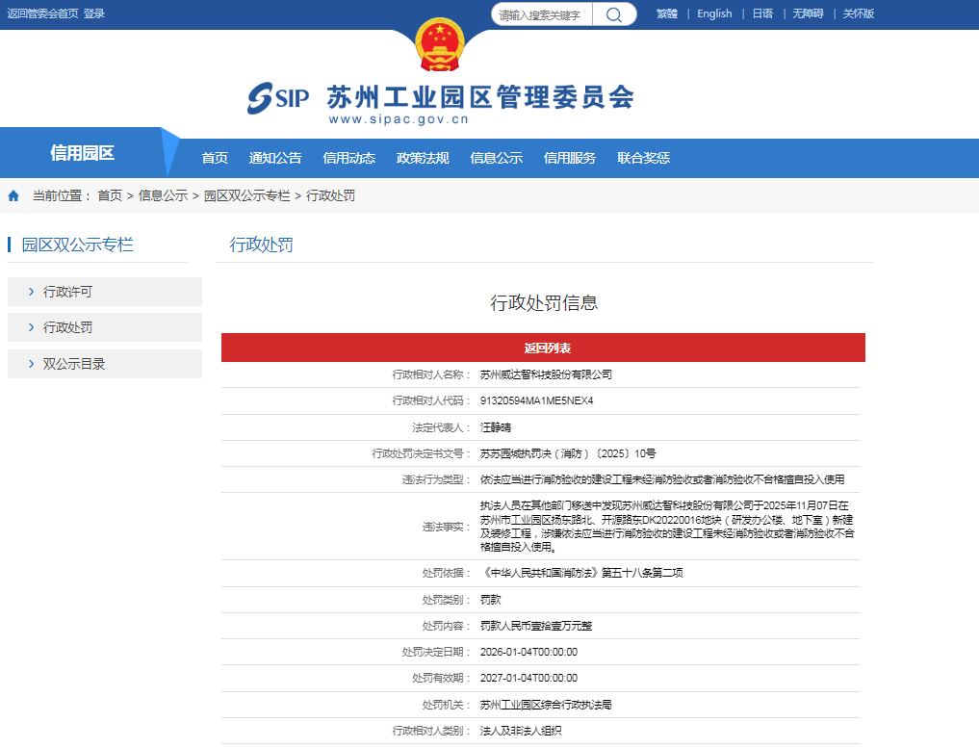
Task: Switch to 繁體 traditional Chinese
Action: click(666, 13)
